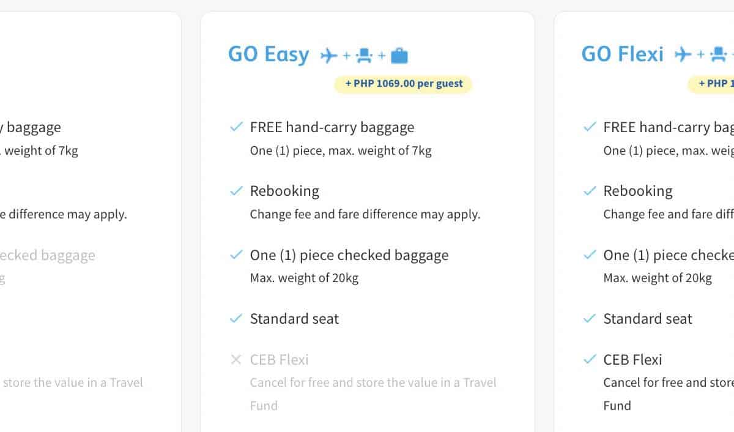
Task: Click the briefcase baggage icon beside GO Easy
Action: tap(399, 56)
